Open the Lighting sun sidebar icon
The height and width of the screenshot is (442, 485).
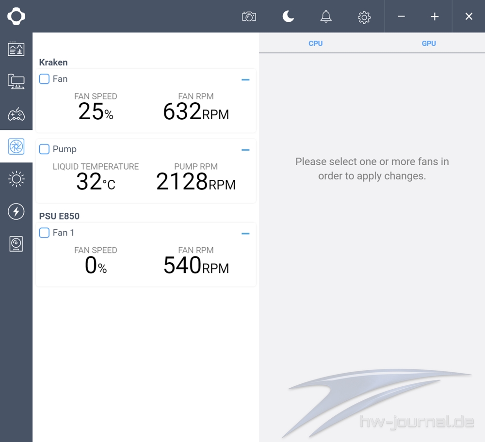click(x=16, y=179)
